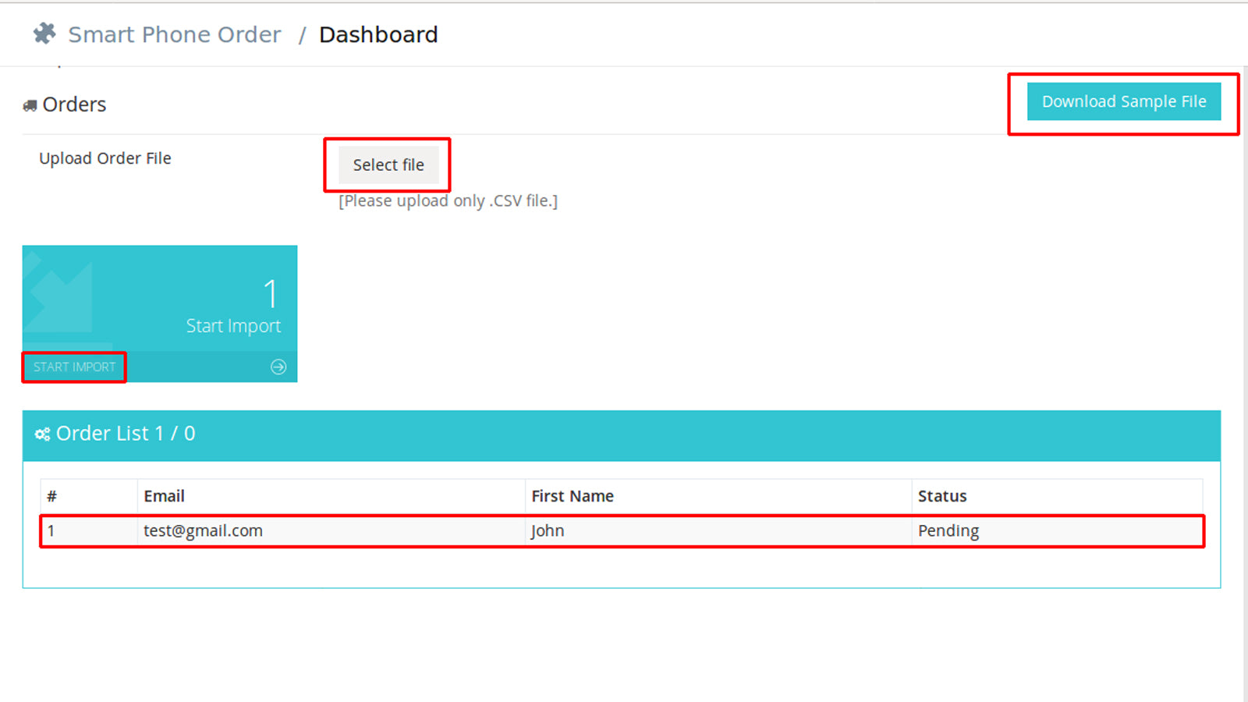Click the Dashboard breadcrumb title
The width and height of the screenshot is (1248, 702).
[x=378, y=34]
